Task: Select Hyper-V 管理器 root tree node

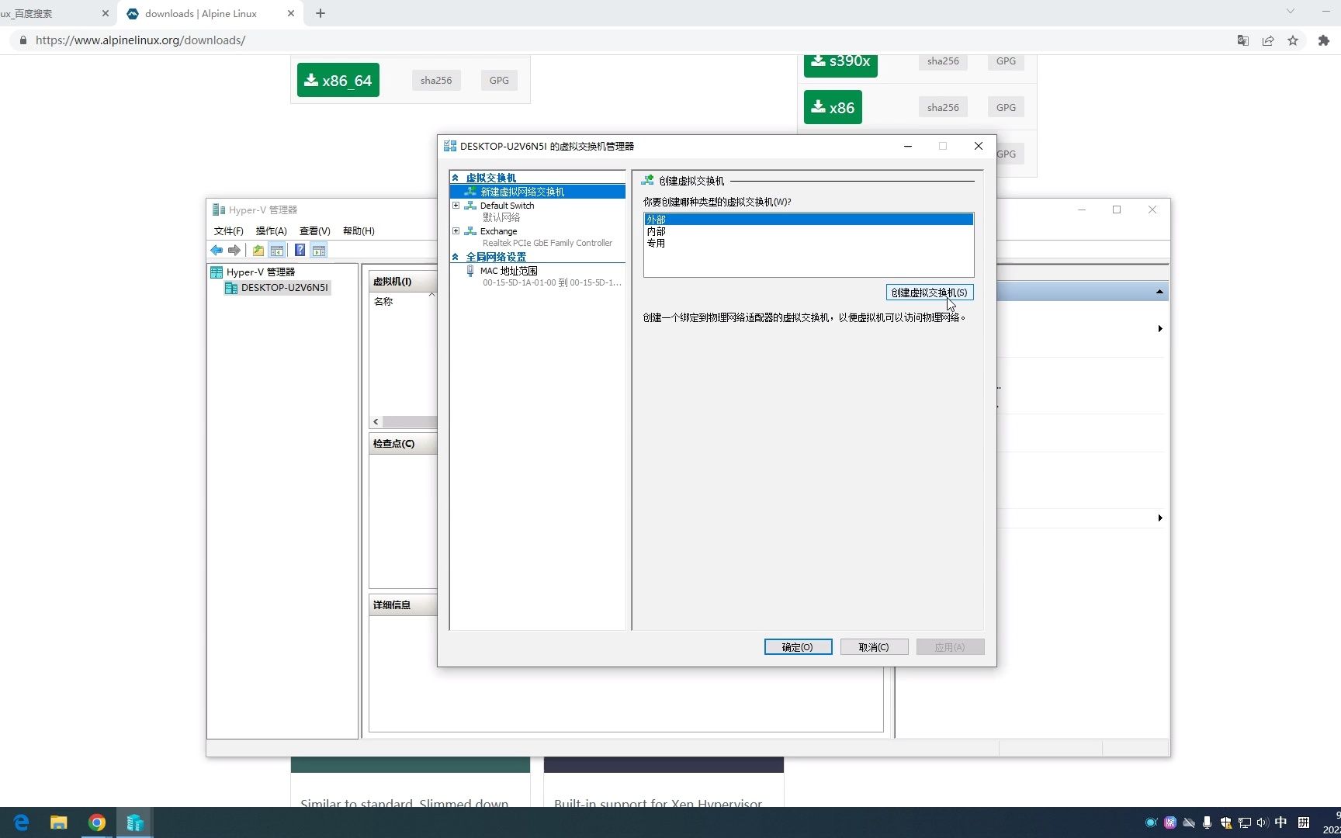Action: tap(261, 272)
